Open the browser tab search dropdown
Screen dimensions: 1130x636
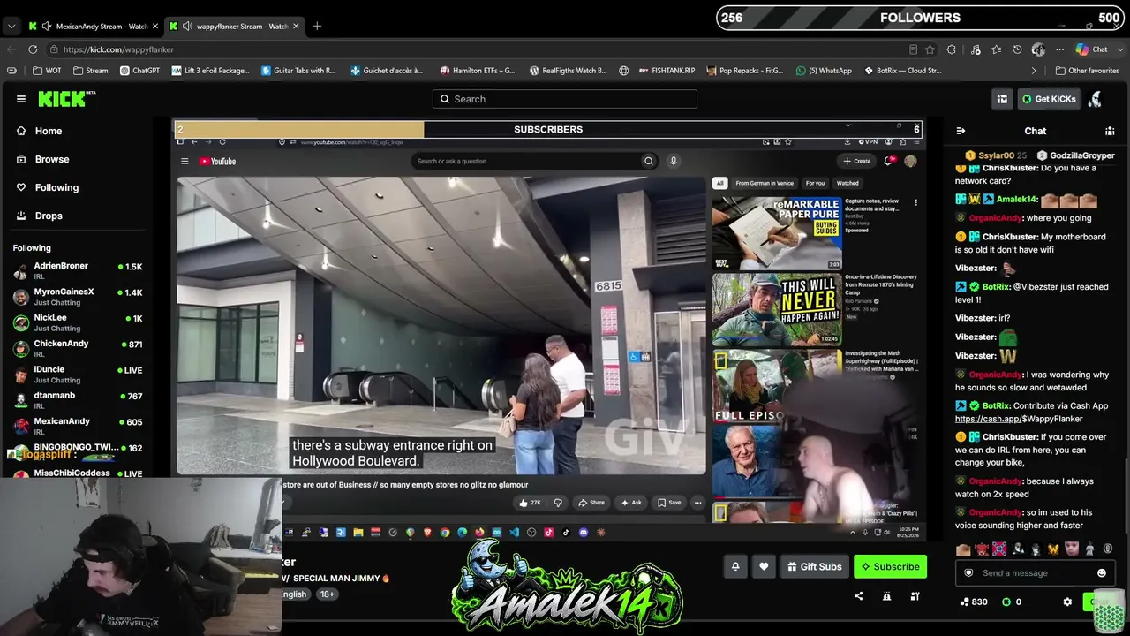11,26
